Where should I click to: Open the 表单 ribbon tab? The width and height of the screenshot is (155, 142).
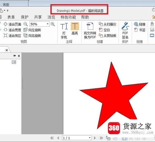click(11, 17)
